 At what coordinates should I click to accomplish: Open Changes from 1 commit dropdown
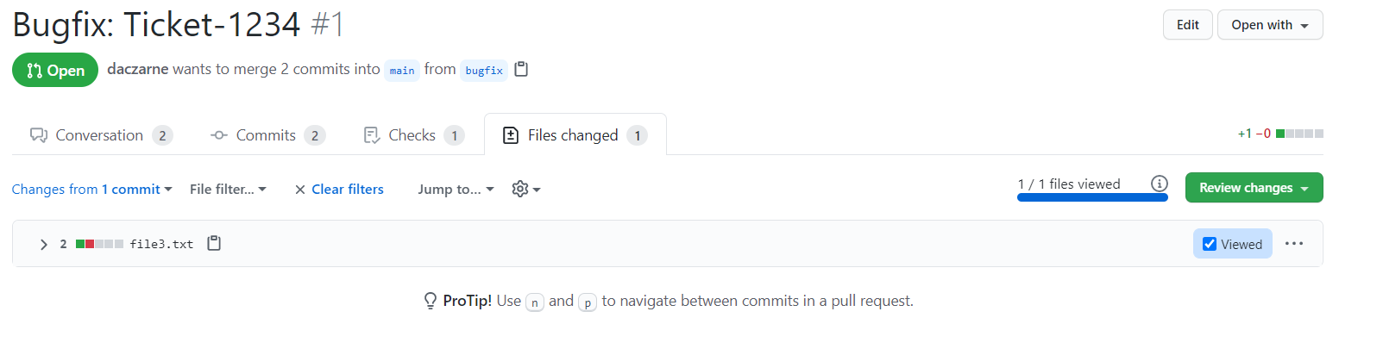(91, 189)
